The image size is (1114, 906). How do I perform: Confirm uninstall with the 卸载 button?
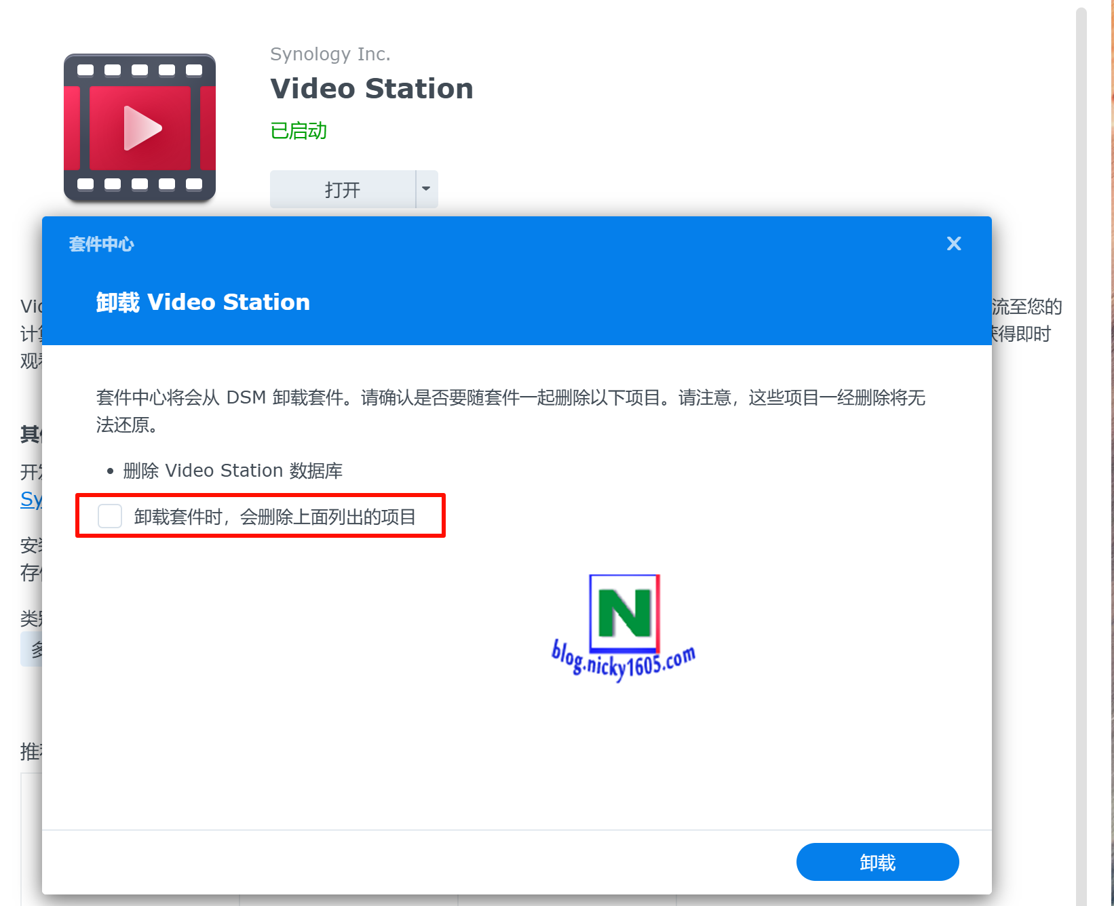tap(877, 862)
